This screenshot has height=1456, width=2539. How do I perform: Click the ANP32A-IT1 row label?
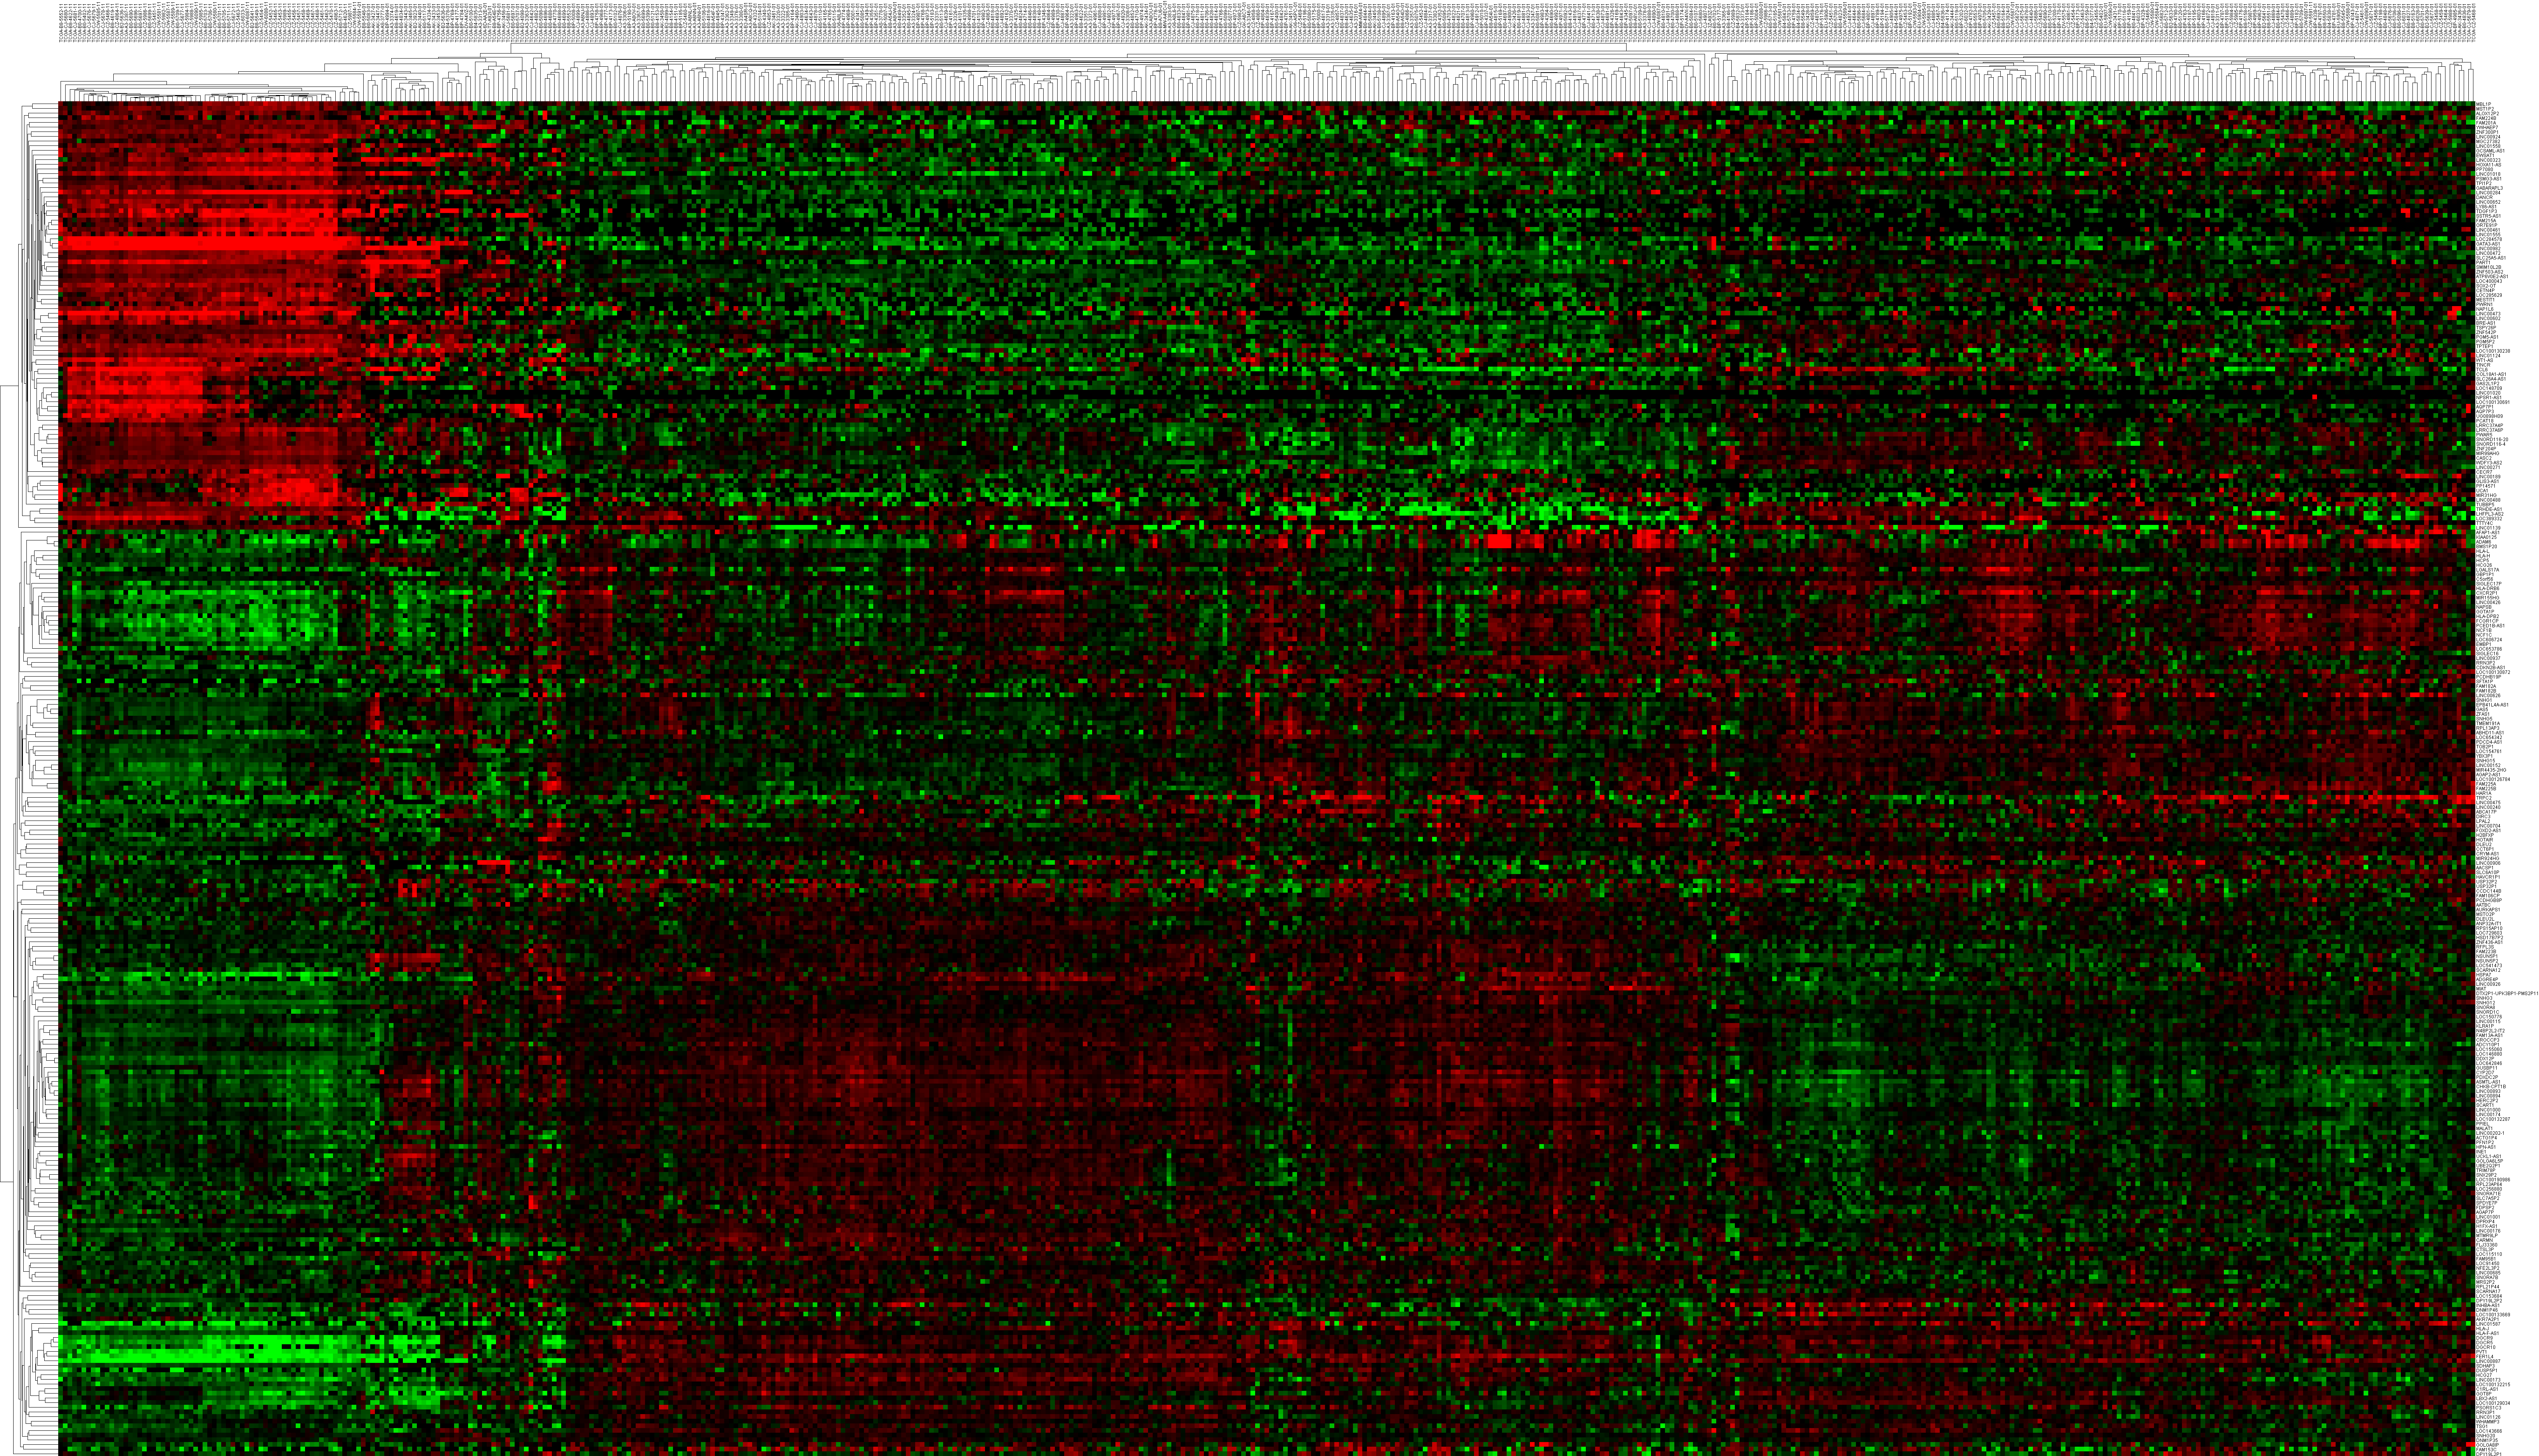pyautogui.click(x=2489, y=924)
